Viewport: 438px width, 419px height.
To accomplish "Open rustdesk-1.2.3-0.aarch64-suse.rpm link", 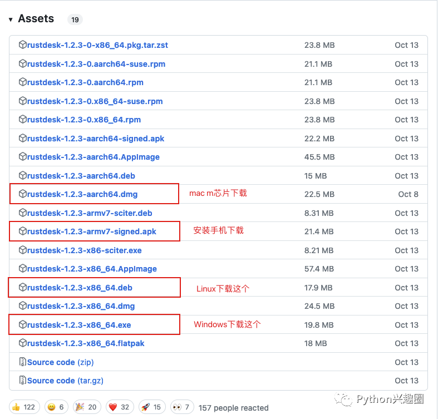I will pyautogui.click(x=96, y=64).
